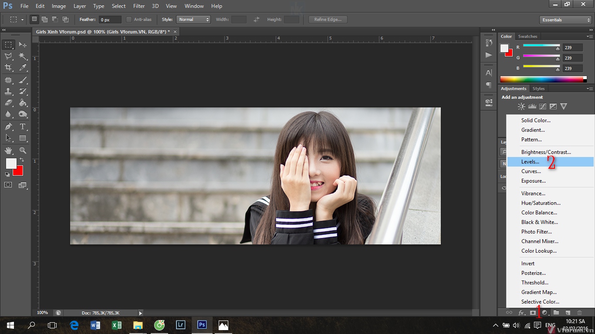Select the Eyedropper tool

tap(23, 67)
